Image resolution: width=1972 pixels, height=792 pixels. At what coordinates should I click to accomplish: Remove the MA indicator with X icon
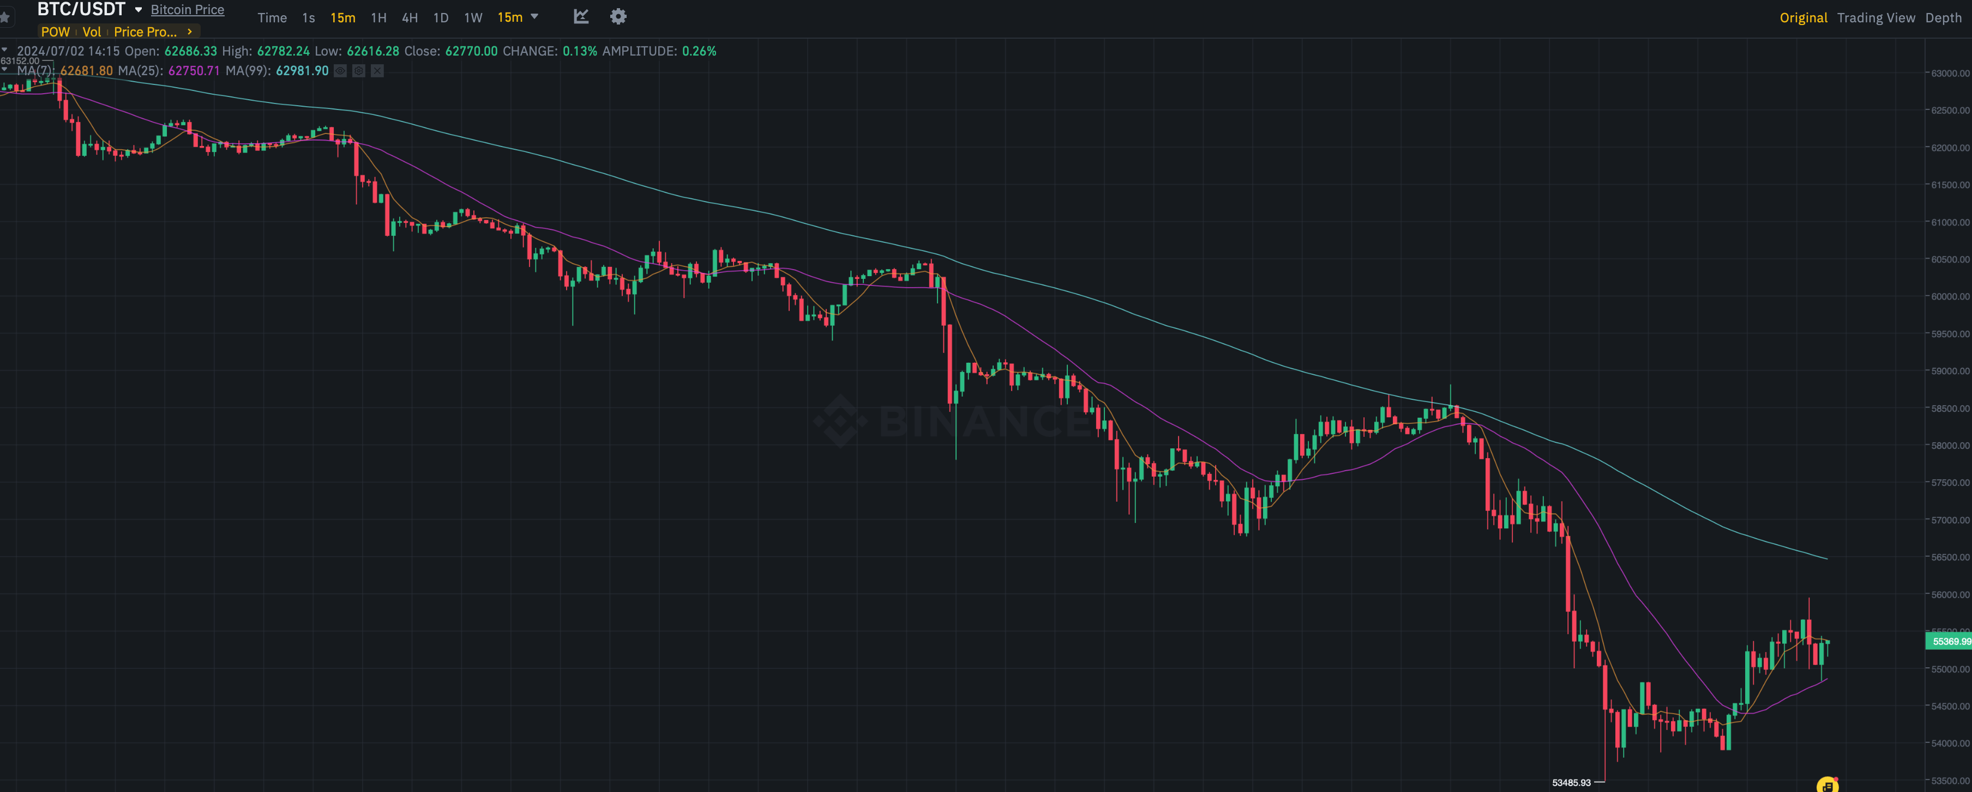377,70
